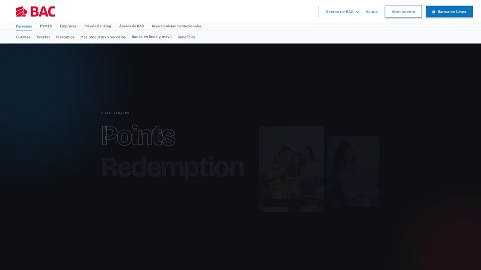Open the Beneficios menu
Screen dimensions: 481x270
186,37
